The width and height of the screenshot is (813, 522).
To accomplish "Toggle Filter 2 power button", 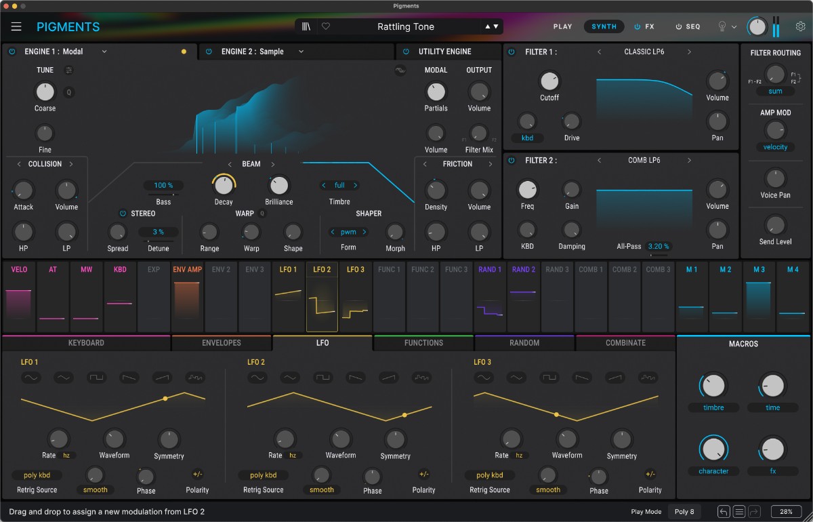I will point(512,161).
